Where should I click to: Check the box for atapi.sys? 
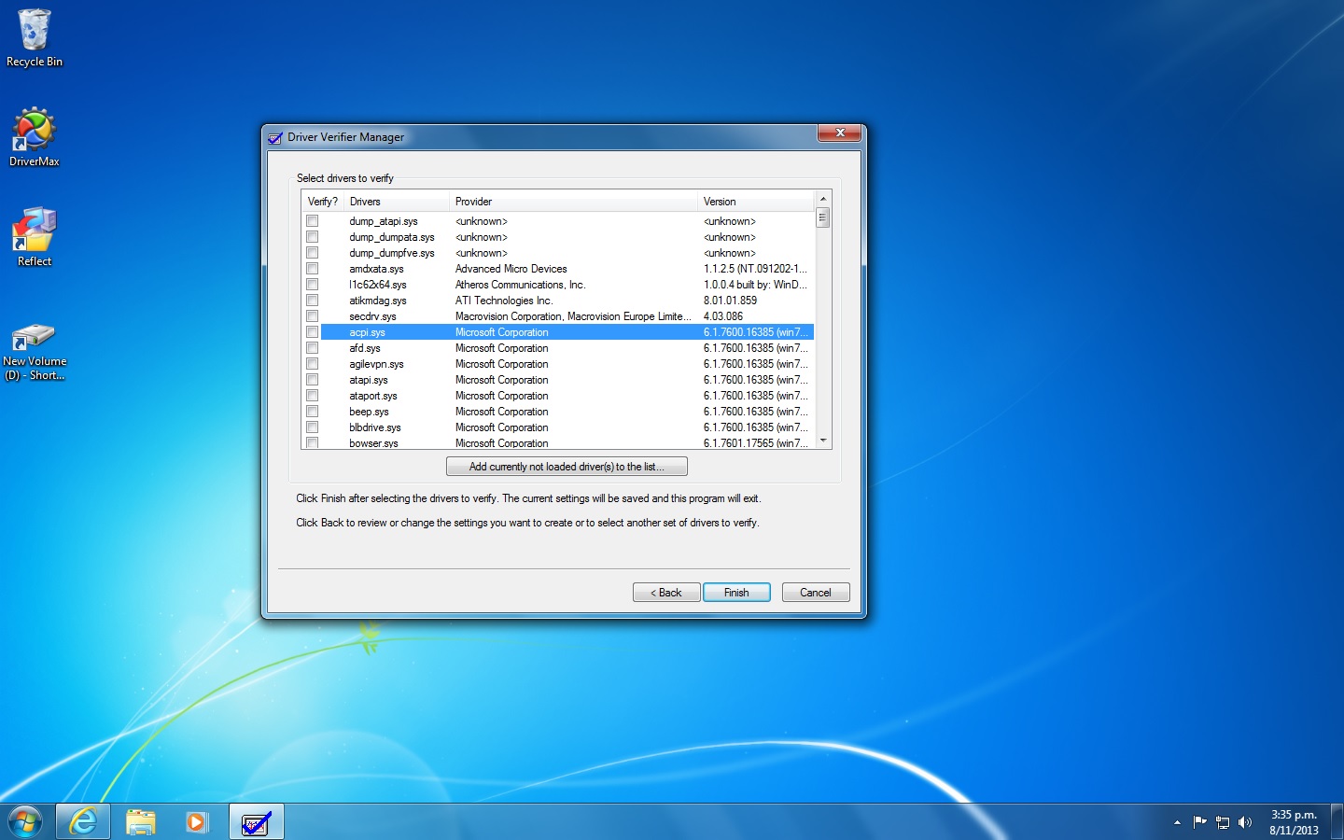tap(313, 380)
